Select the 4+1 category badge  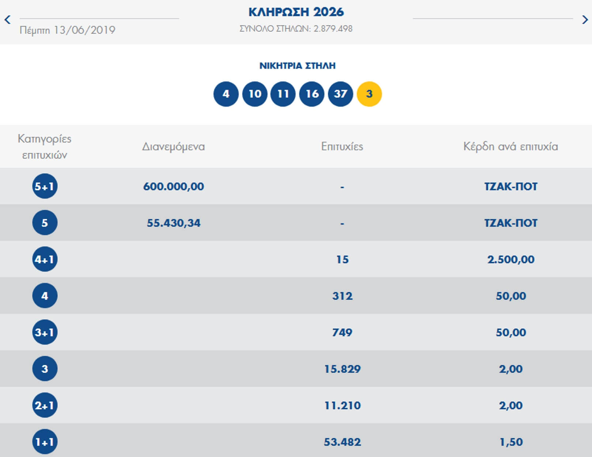45,259
